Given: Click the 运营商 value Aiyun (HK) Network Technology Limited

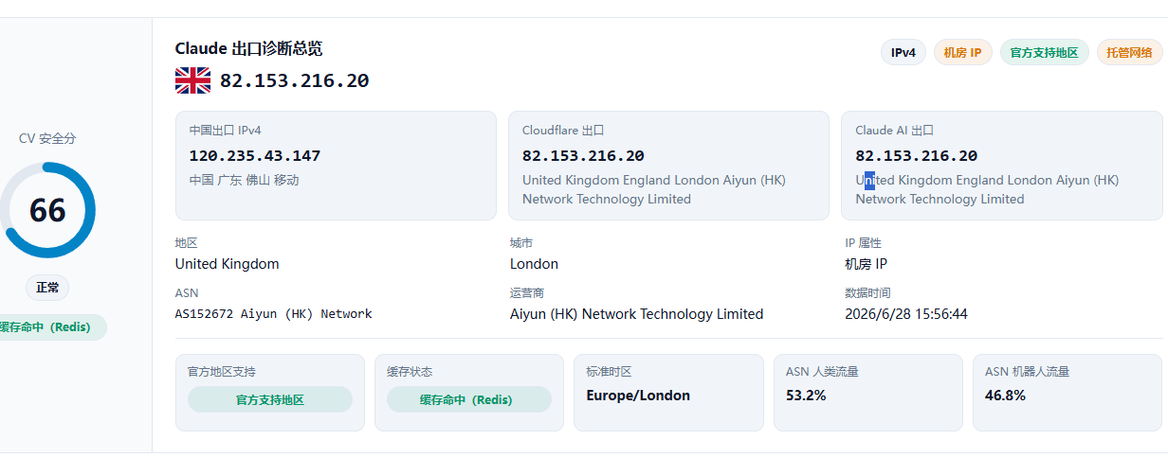Looking at the screenshot, I should coord(636,314).
